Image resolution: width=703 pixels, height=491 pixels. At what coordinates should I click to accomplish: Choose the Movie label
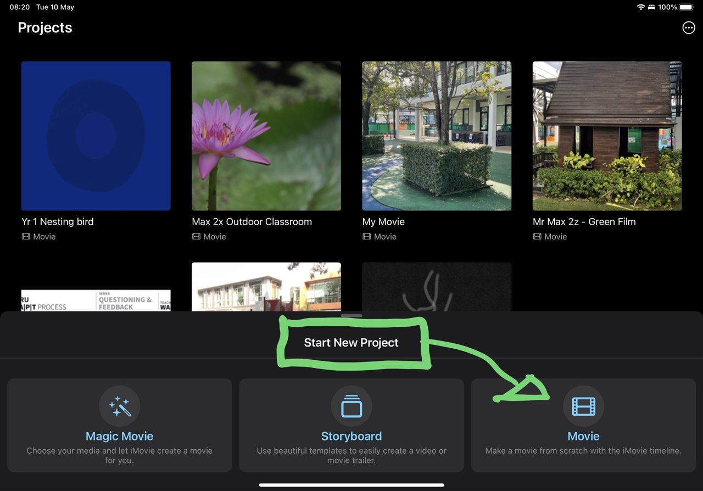pyautogui.click(x=583, y=436)
